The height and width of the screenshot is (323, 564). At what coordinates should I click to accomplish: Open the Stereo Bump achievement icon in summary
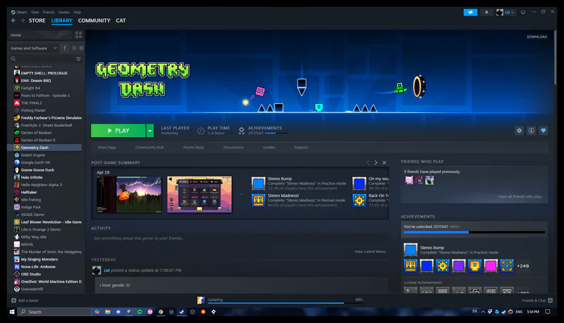pos(258,183)
